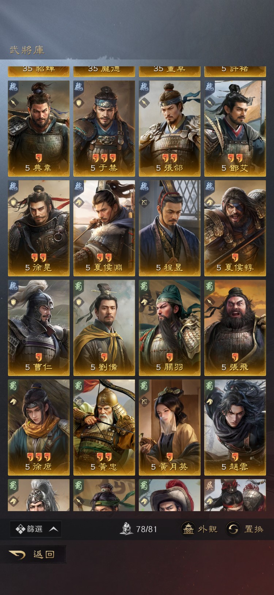Select the 于禁 general card
The image size is (274, 595).
[x=104, y=128]
